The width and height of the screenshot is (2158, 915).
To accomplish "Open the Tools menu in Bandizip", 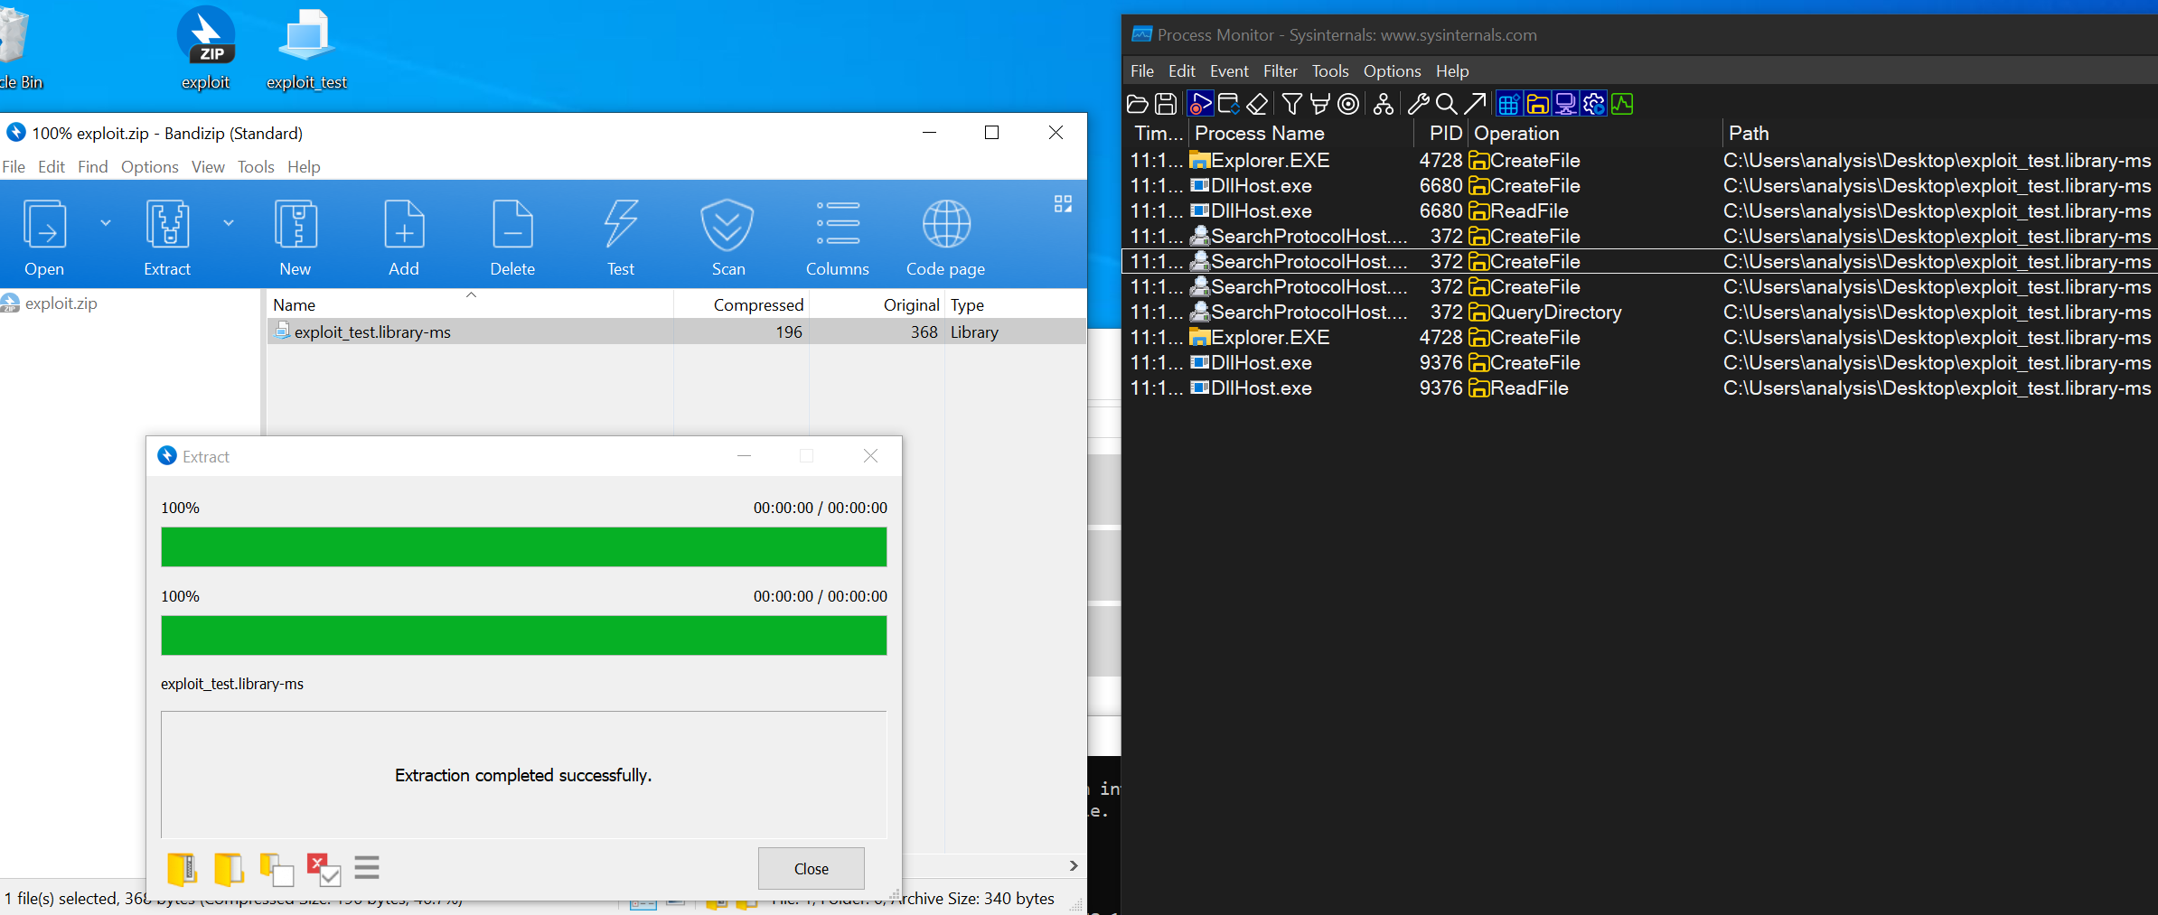I will coord(256,167).
